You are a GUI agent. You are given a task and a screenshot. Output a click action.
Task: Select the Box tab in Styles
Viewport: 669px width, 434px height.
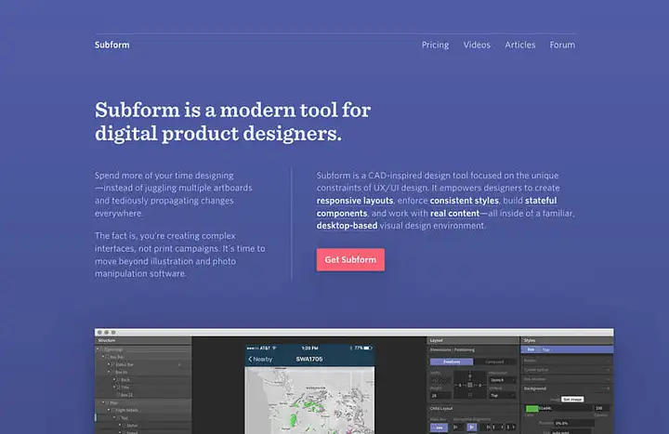tap(531, 349)
